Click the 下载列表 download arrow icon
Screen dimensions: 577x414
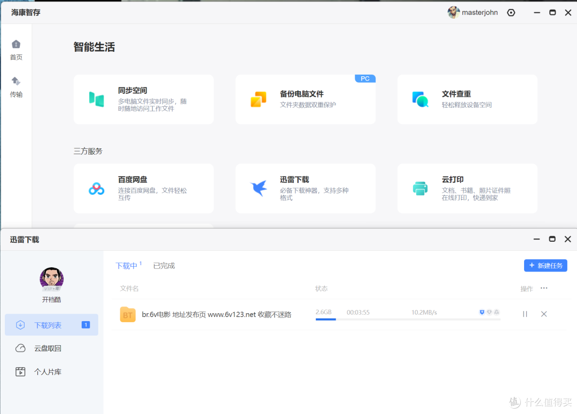click(x=20, y=325)
